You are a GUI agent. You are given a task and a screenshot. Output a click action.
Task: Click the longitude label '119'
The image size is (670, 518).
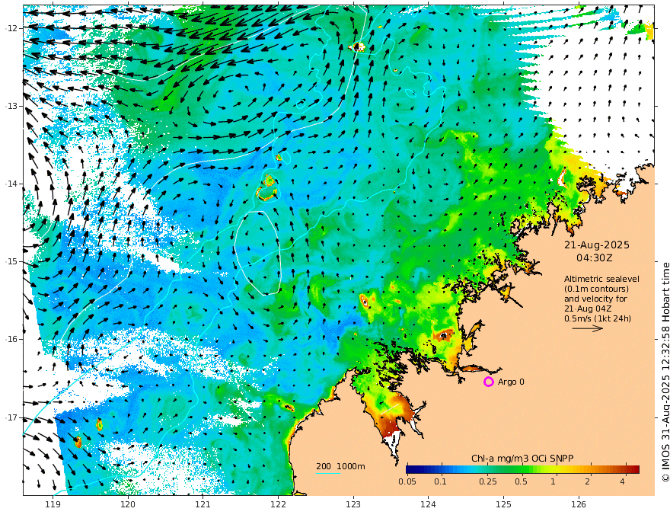click(53, 504)
